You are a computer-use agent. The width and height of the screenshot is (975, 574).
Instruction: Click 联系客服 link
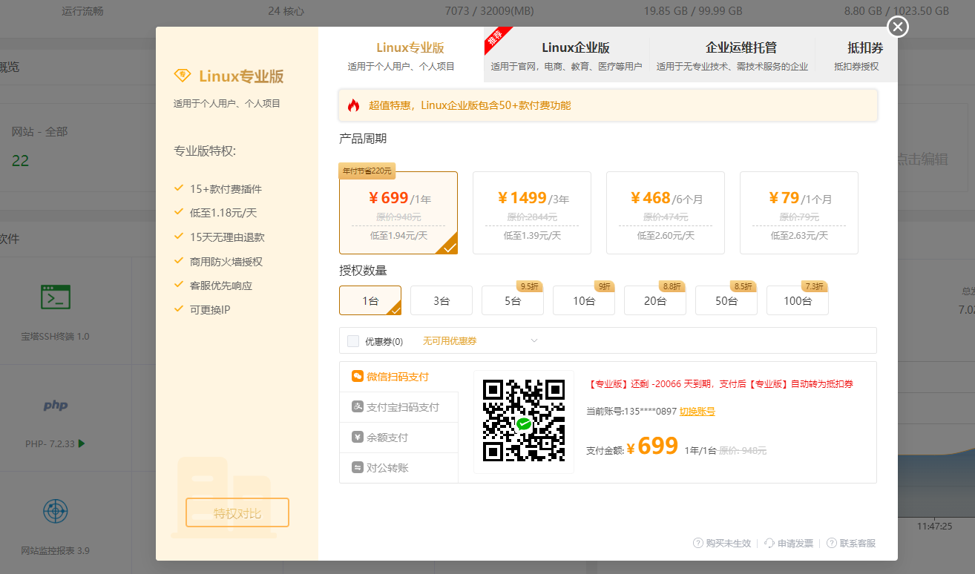(x=858, y=544)
